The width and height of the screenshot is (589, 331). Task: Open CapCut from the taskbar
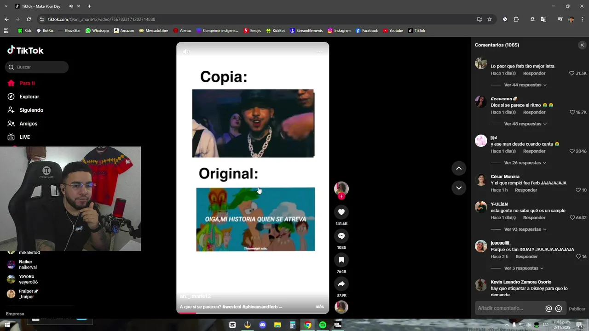(x=232, y=325)
